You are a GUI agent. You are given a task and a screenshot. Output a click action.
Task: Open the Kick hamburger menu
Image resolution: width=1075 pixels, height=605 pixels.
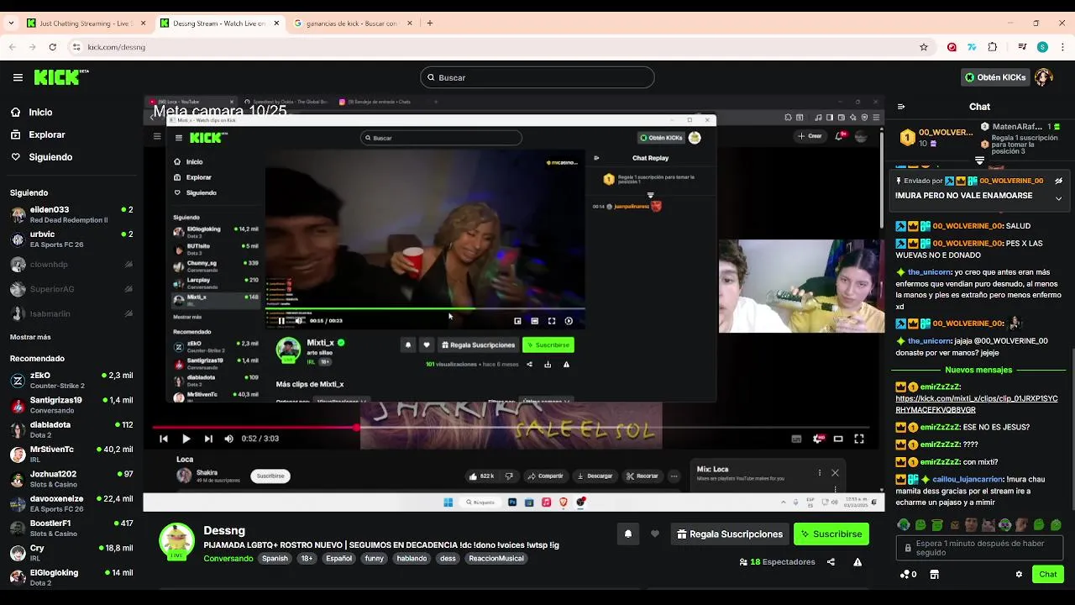[x=18, y=77]
